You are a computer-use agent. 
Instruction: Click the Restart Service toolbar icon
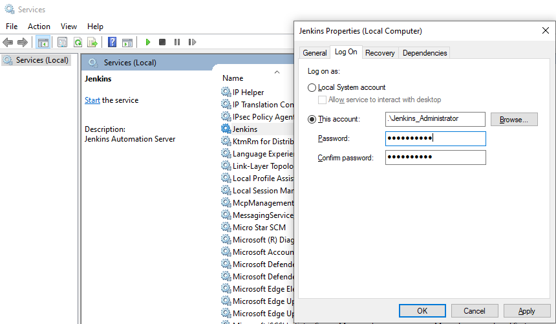point(192,42)
